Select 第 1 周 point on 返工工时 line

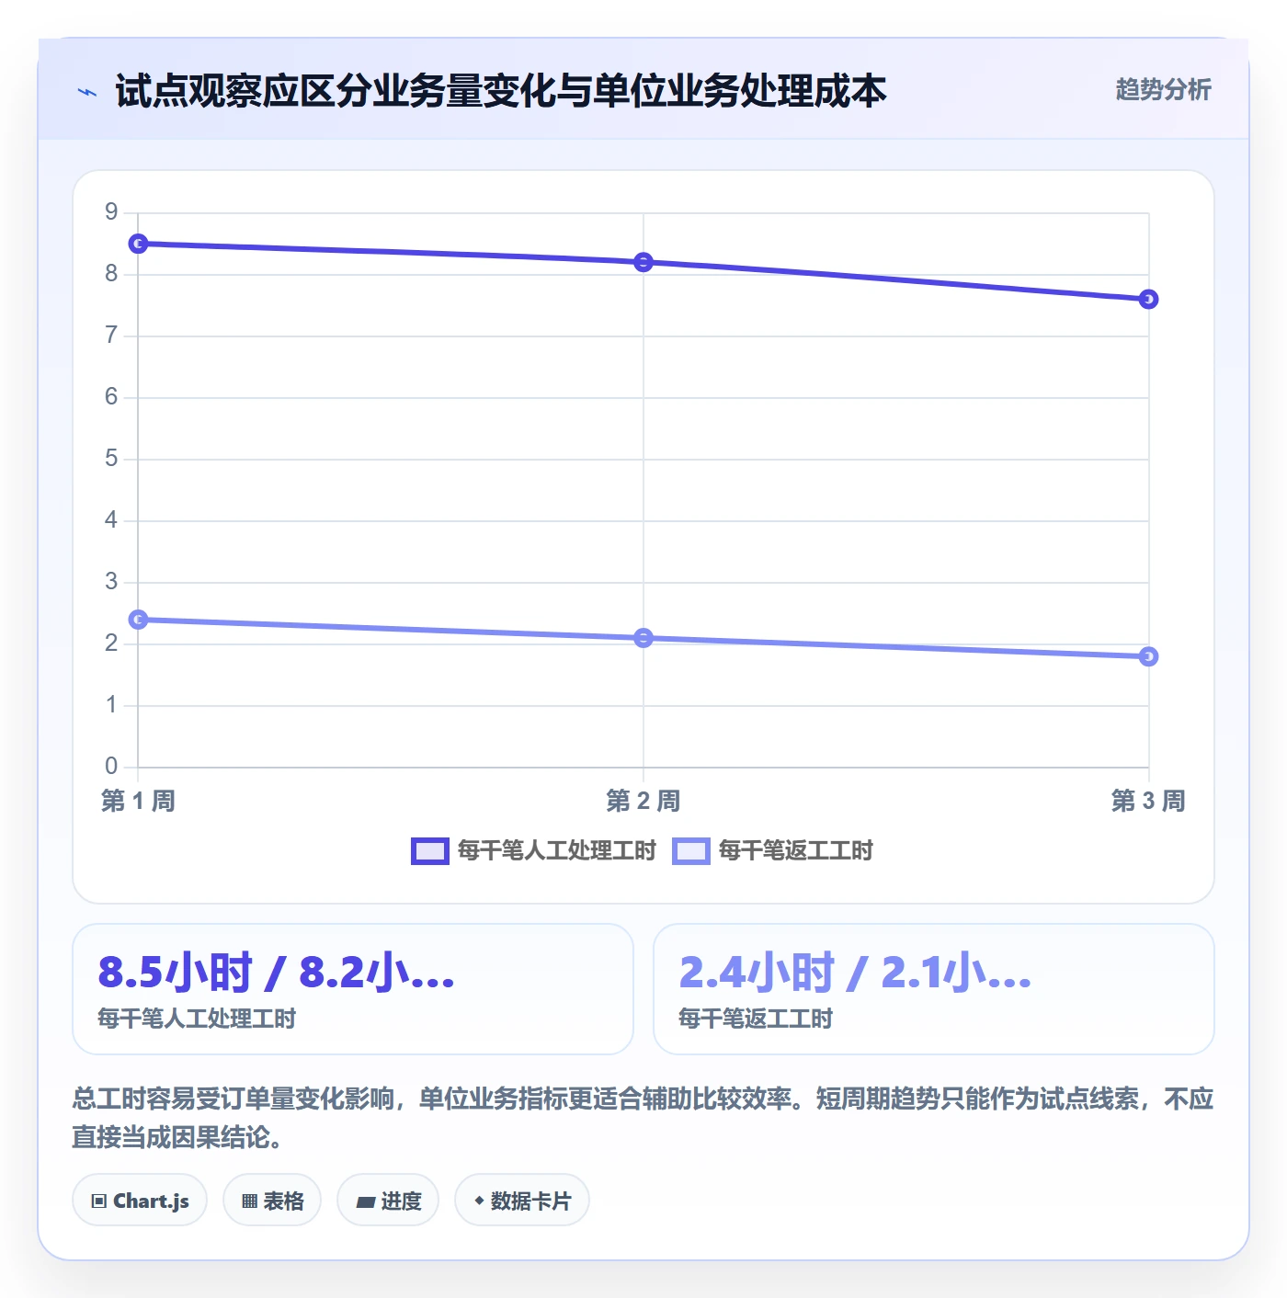coord(138,620)
